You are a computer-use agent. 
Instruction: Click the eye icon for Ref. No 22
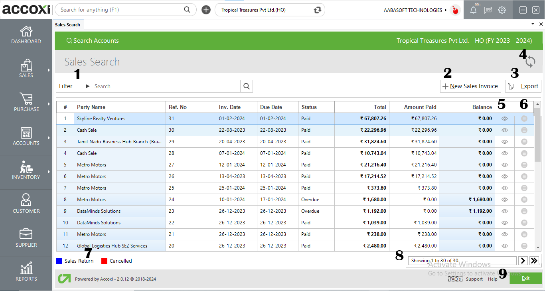click(x=505, y=223)
